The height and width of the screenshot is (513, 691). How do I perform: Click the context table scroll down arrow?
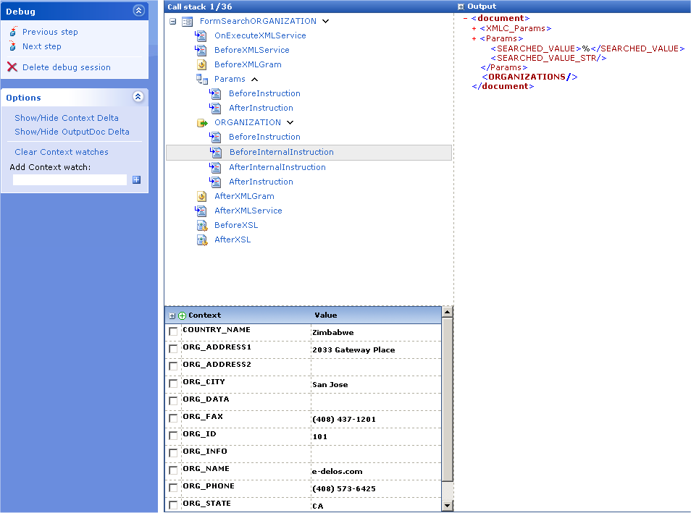click(x=447, y=506)
